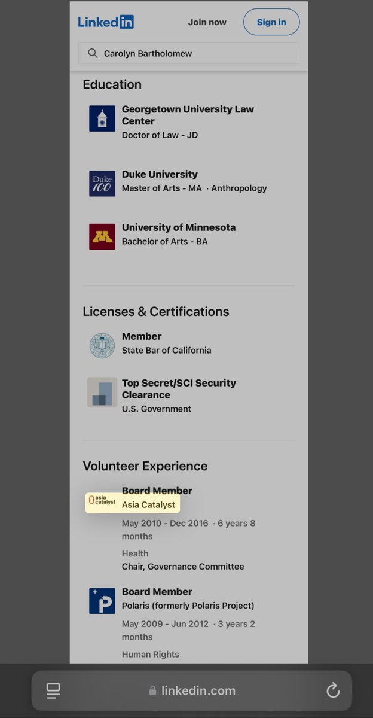Click the highlighted Asia Catalyst text
This screenshot has width=373, height=718.
[148, 504]
